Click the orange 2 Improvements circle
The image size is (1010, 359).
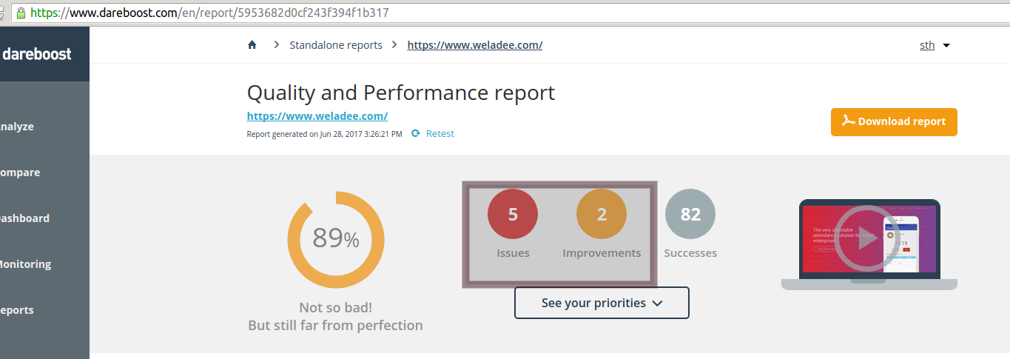[x=602, y=215]
